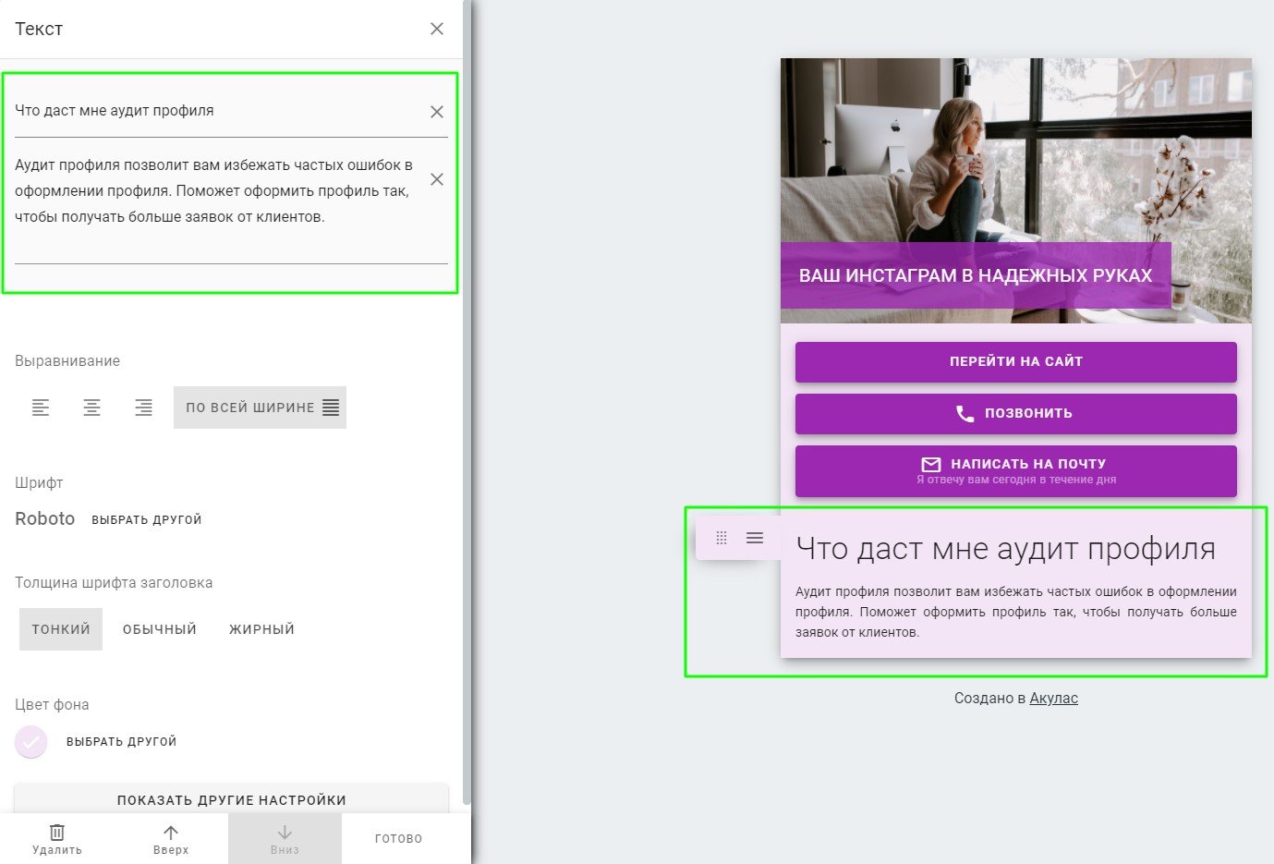Screen dimensions: 1274x864
Task: Click the pink background color swatch
Action: pyautogui.click(x=31, y=741)
